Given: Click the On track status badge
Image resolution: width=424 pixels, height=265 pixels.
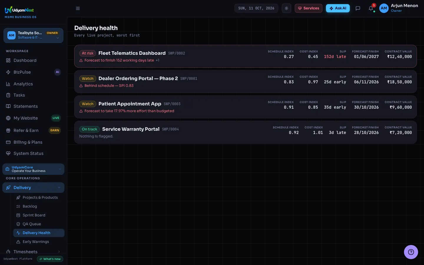Looking at the screenshot, I should point(90,129).
